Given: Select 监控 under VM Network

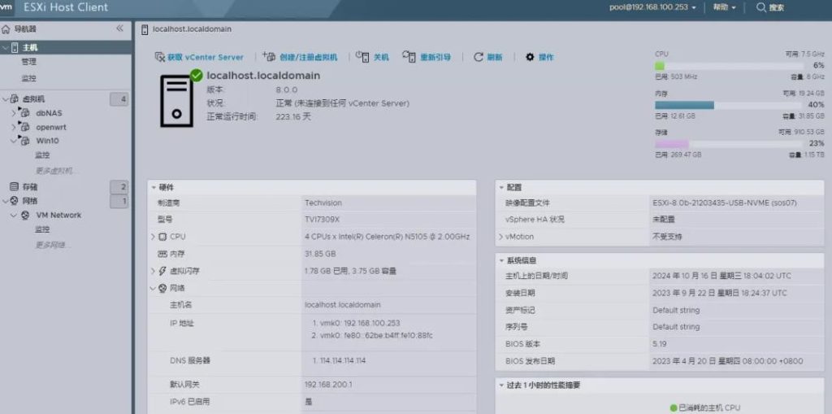Looking at the screenshot, I should (42, 229).
